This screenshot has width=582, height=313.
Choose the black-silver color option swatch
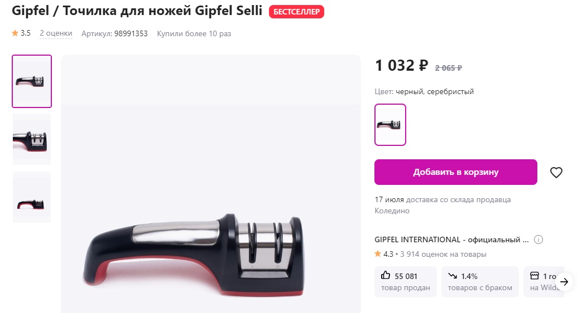coord(390,124)
